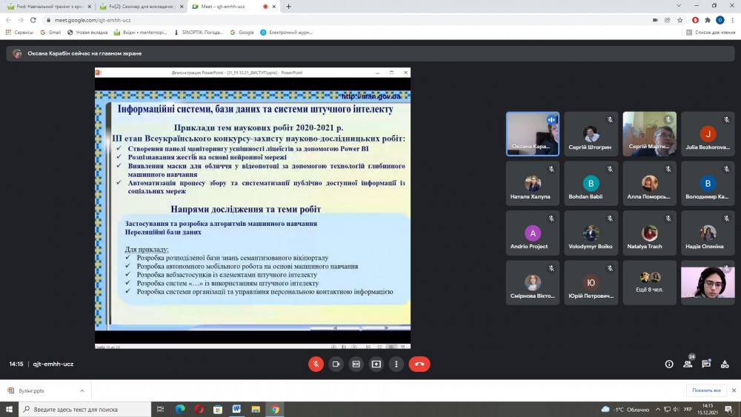741x417 pixels.
Task: Open Word from the taskbar
Action: (237, 410)
